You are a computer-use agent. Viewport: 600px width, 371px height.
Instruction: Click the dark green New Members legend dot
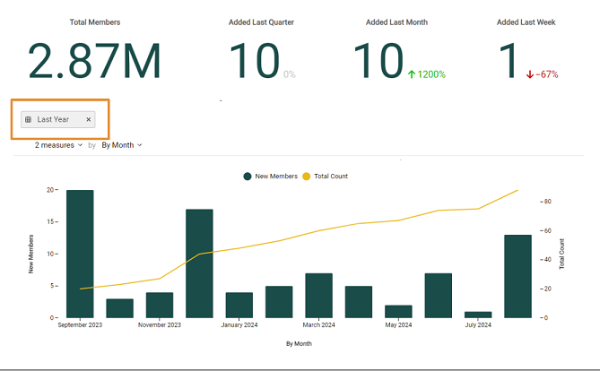coord(247,176)
